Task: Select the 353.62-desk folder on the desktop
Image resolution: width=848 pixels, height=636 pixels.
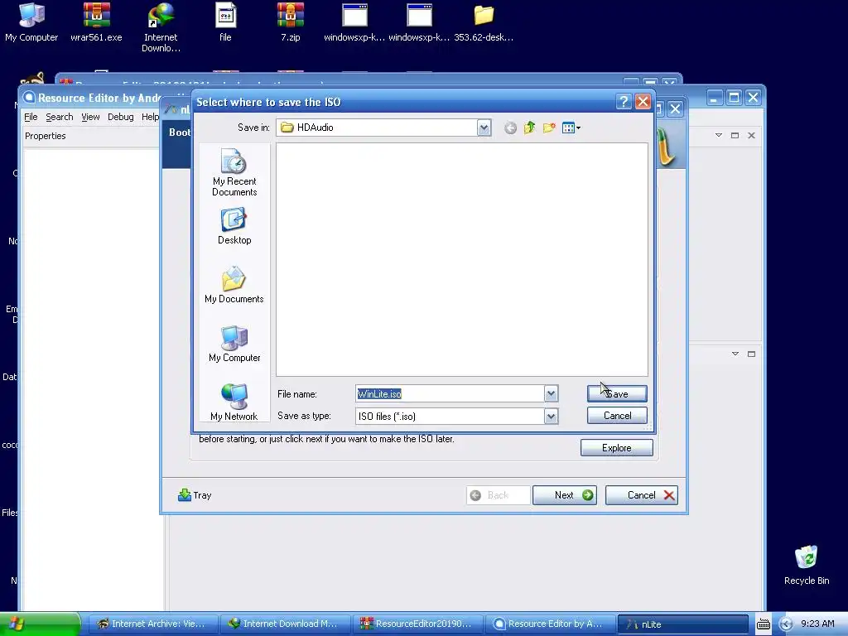Action: 484,22
